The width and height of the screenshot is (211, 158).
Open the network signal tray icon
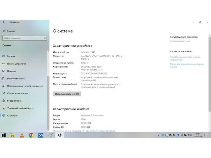point(182,135)
